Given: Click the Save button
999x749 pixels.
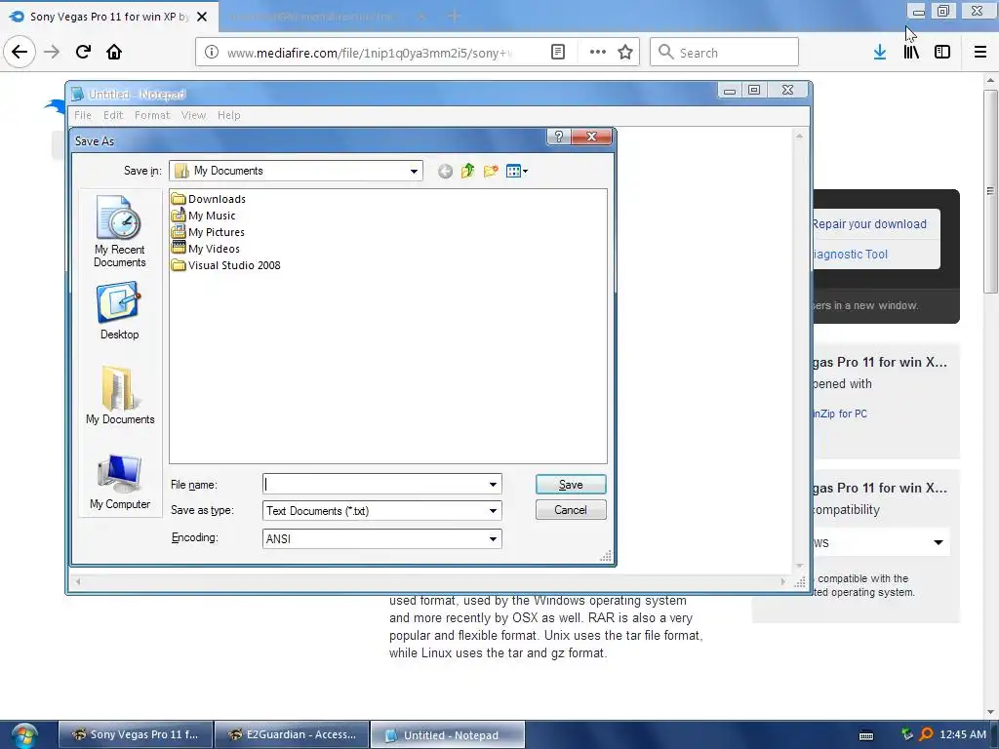Looking at the screenshot, I should pos(570,485).
